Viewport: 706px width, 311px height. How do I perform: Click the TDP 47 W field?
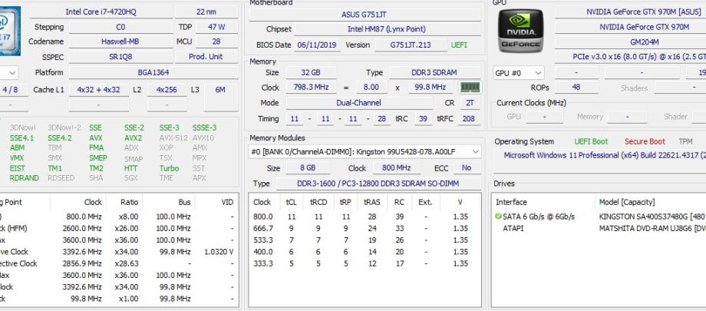click(216, 27)
